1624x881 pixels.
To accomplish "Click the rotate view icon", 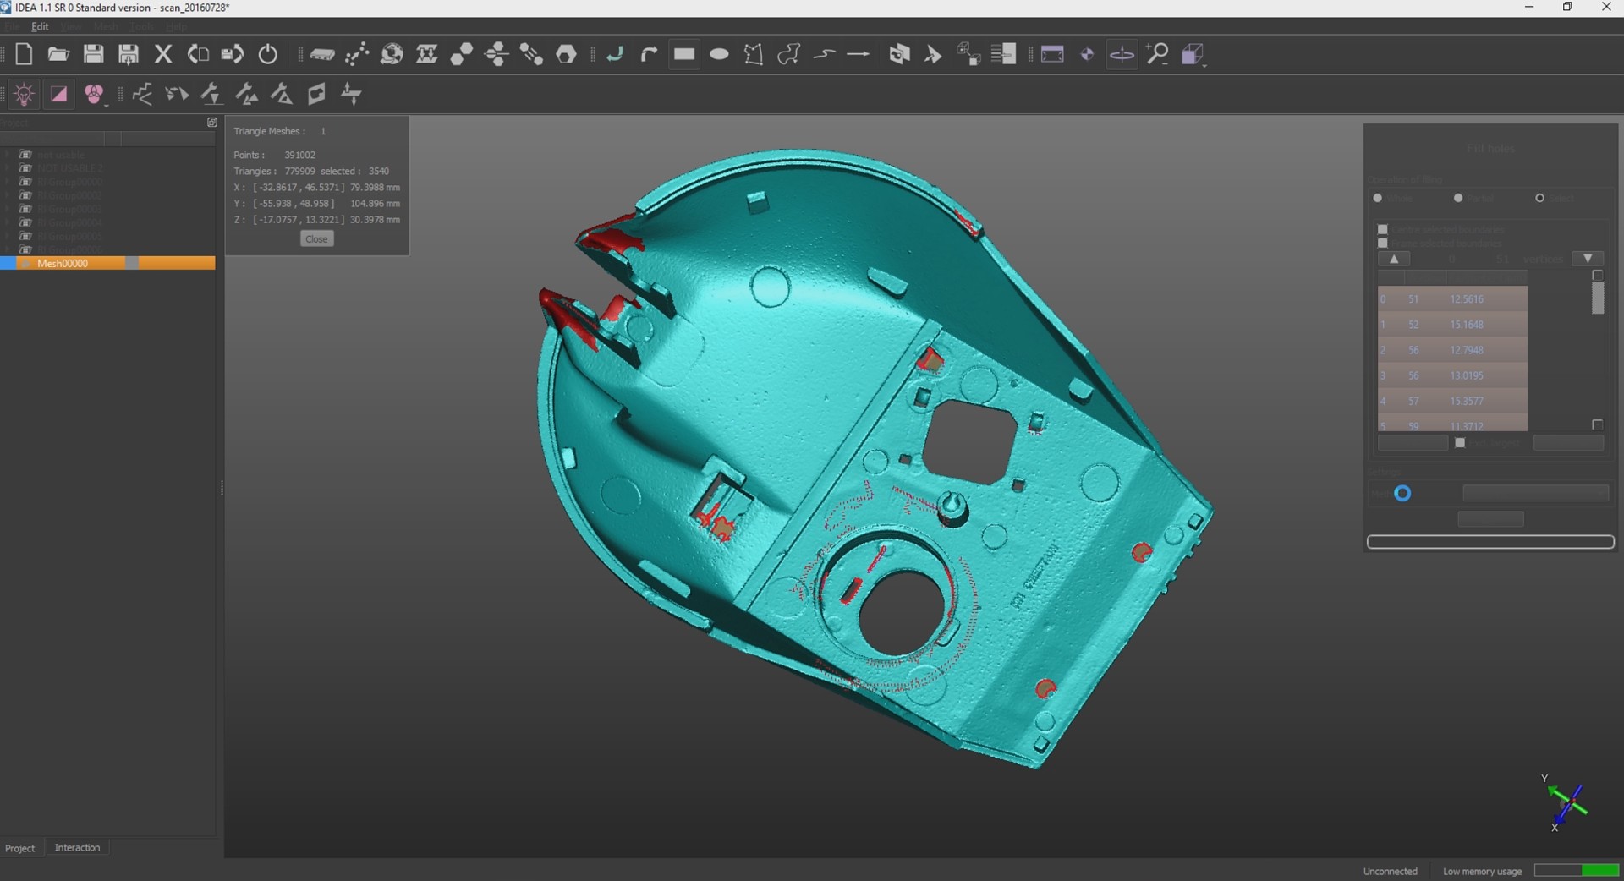I will coord(1122,54).
